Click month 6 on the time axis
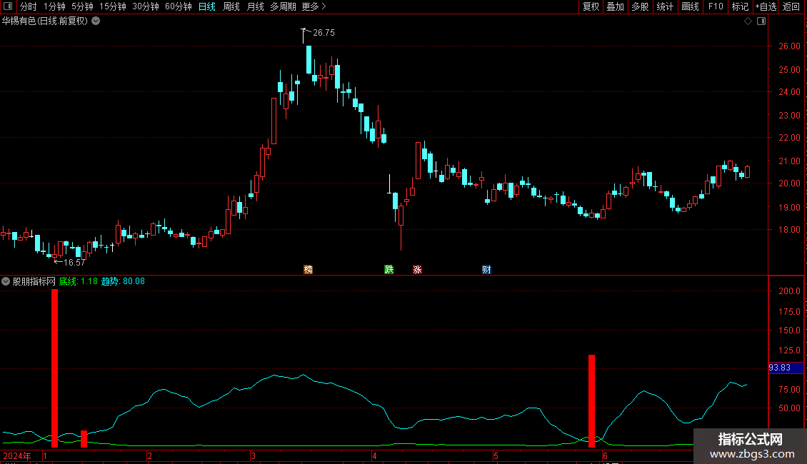 605,455
